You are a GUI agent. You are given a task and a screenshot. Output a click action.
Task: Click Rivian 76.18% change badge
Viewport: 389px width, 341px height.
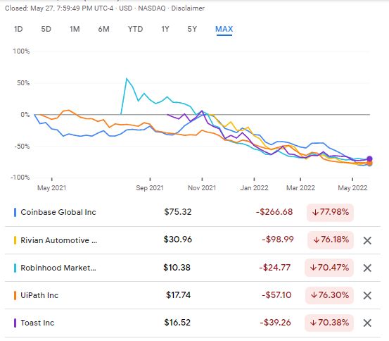331,240
